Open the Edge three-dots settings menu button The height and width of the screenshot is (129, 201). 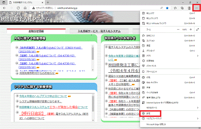coord(197,8)
